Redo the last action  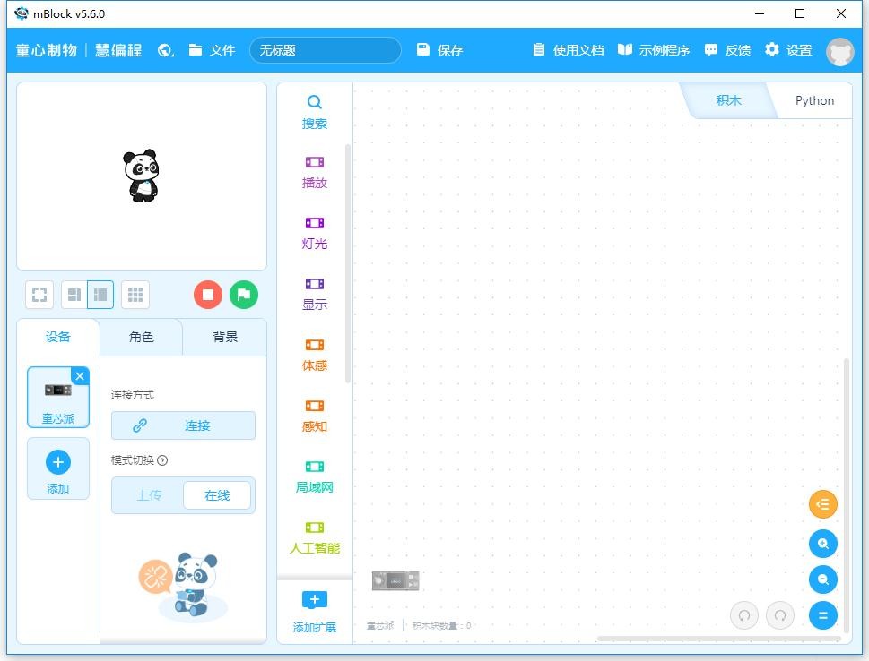click(x=780, y=615)
